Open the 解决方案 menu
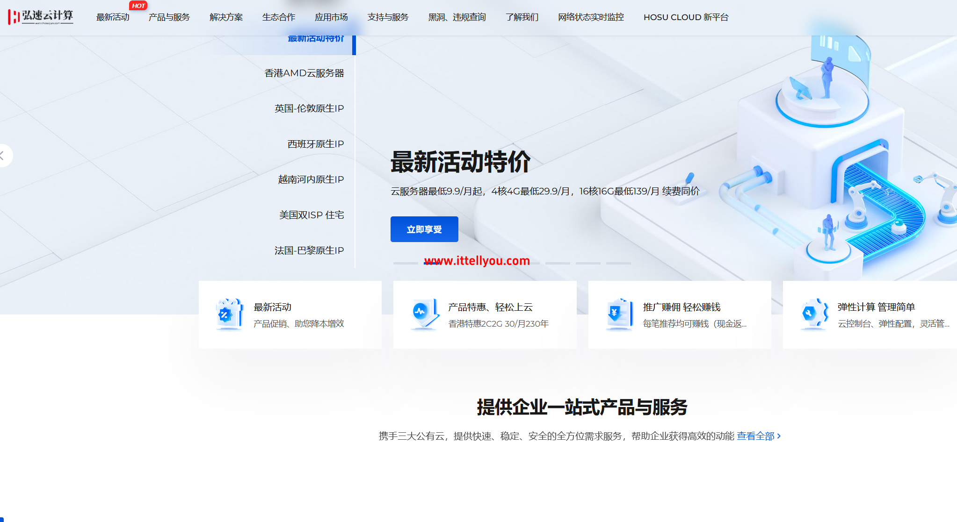This screenshot has width=957, height=522. (x=226, y=17)
